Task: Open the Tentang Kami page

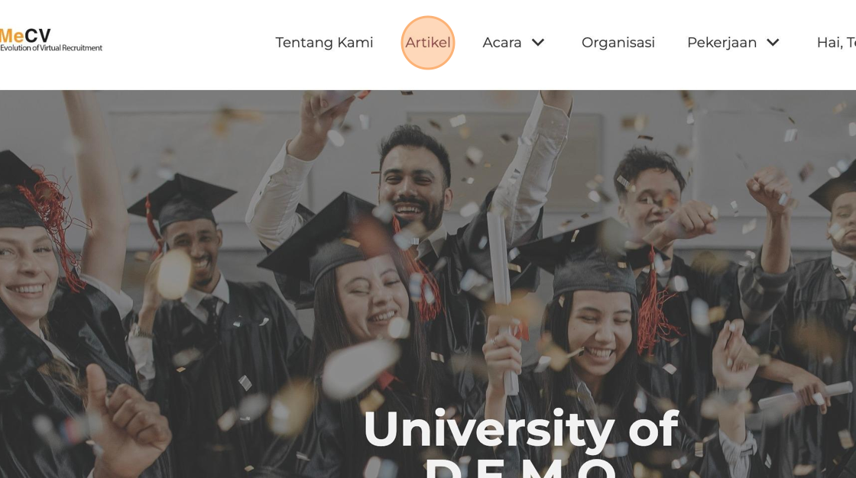Action: click(x=324, y=43)
